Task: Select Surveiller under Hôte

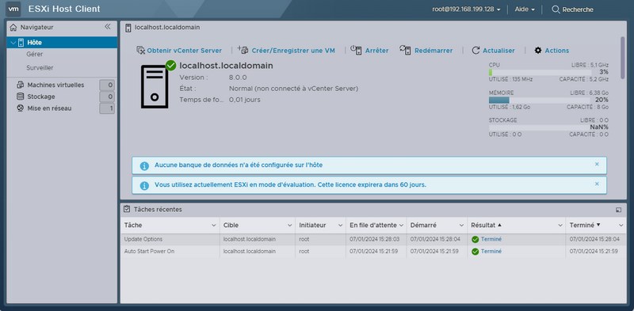Action: [x=40, y=68]
